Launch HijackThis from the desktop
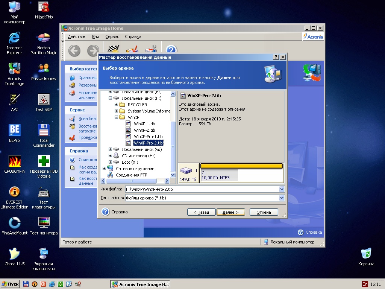 coord(44,10)
